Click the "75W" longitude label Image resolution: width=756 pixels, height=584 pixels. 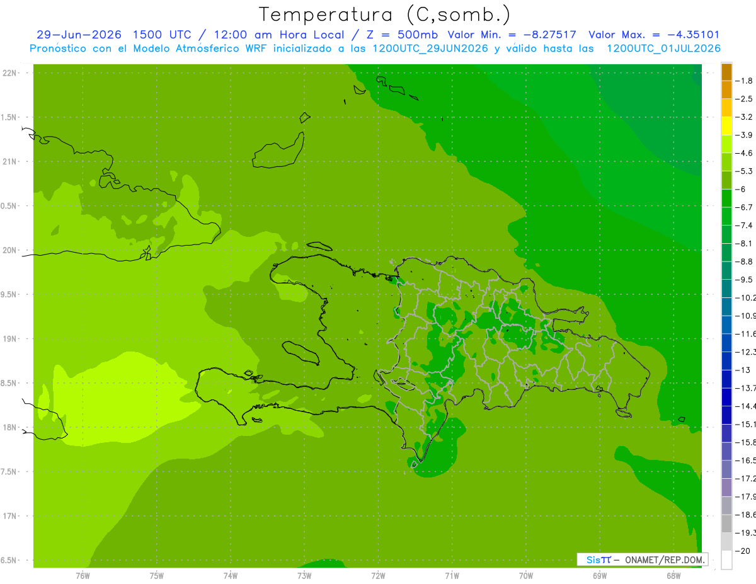[x=156, y=576]
